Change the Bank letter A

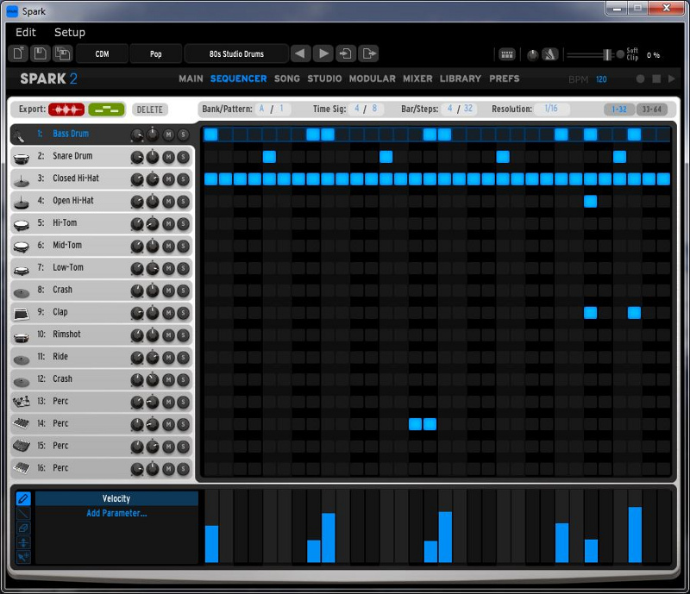262,109
